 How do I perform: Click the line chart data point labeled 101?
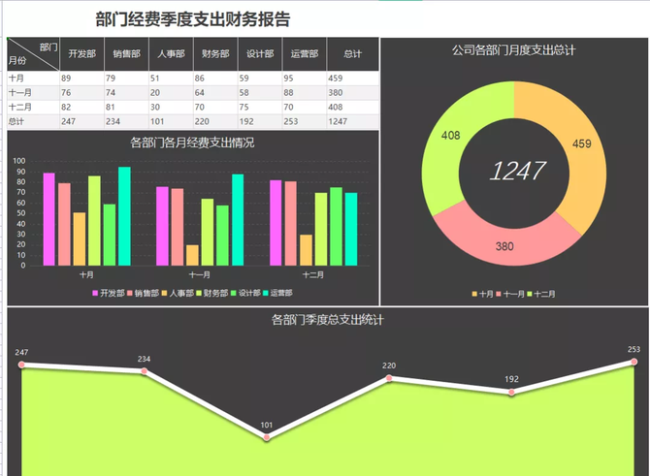(267, 438)
